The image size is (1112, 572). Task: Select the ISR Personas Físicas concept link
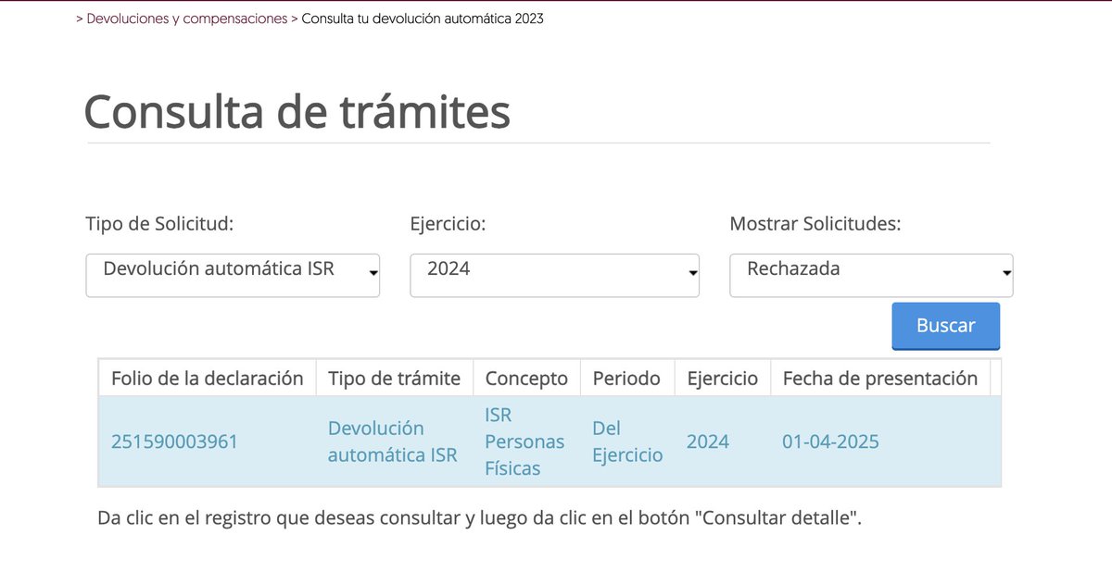(x=524, y=441)
